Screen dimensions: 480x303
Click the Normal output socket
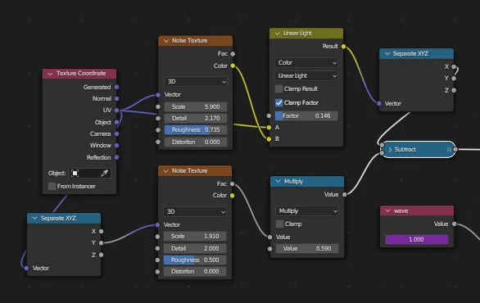116,99
